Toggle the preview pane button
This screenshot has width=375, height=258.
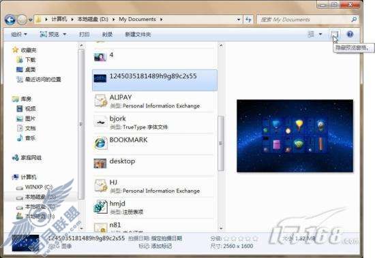335,34
